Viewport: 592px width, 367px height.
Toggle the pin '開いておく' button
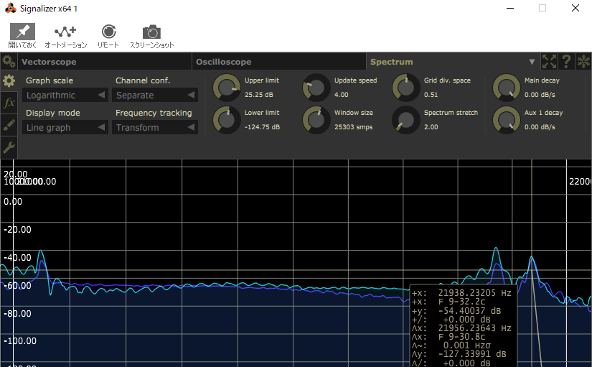point(22,36)
